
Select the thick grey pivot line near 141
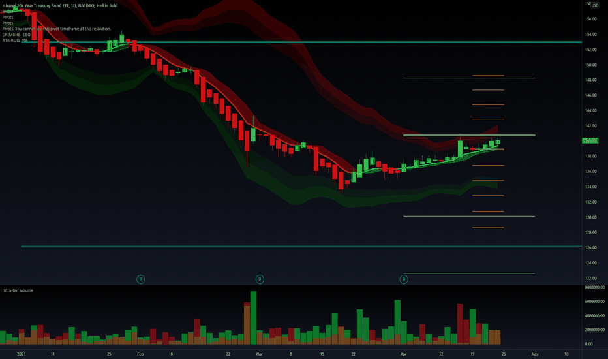coord(469,136)
